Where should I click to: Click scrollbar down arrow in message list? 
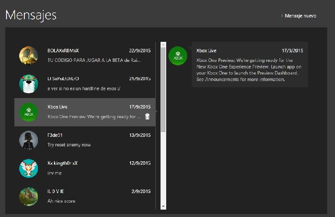[163, 207]
